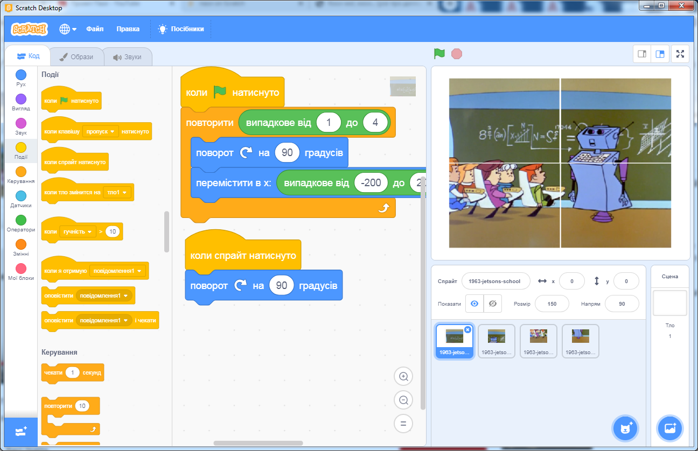Click the block palette vertical scrollbar
The image size is (698, 451).
(167, 231)
